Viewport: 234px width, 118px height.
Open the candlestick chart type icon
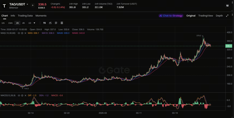click(x=44, y=23)
